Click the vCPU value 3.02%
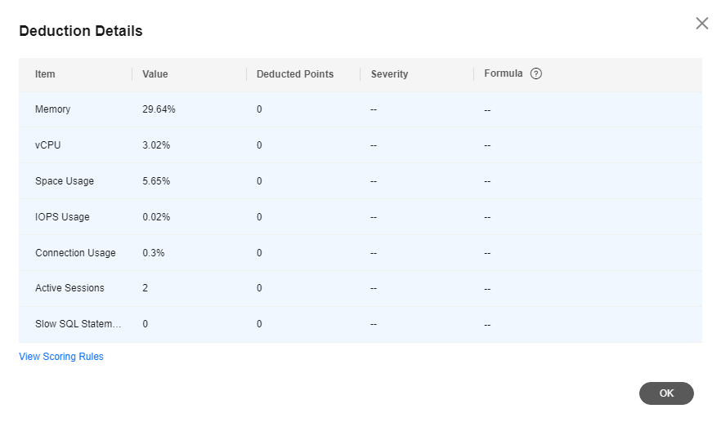This screenshot has height=422, width=721. [x=156, y=145]
